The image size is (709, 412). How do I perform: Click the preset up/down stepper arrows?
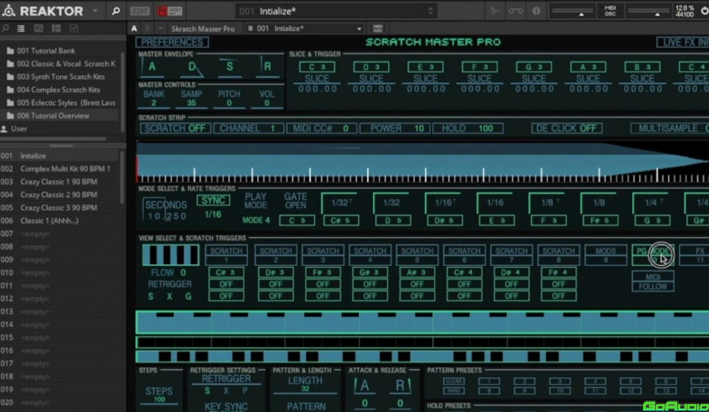(x=430, y=11)
